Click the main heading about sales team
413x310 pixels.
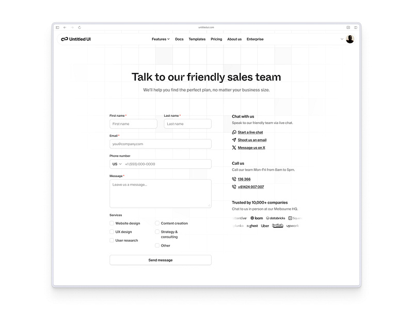(x=206, y=77)
